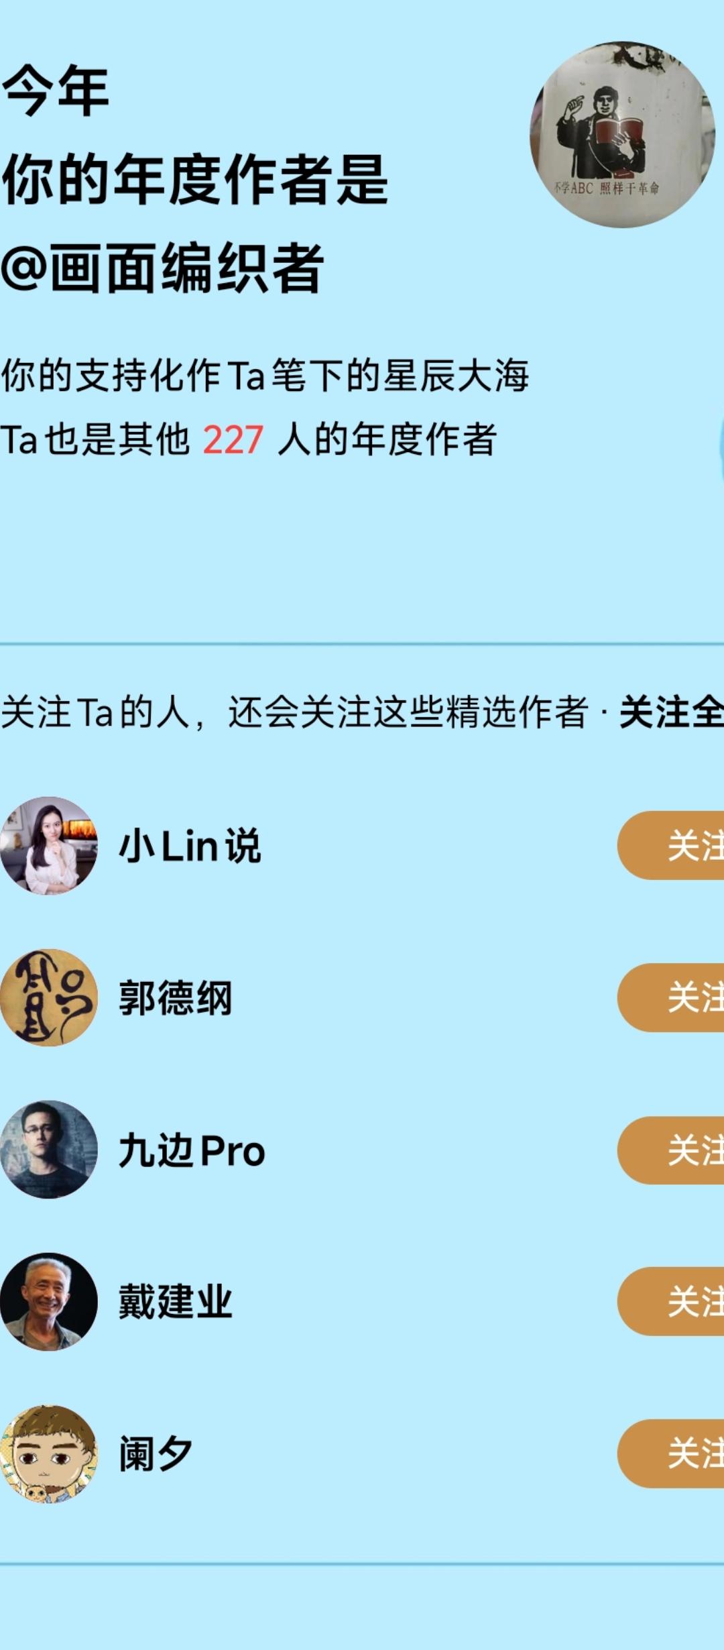Select the 郭德纲 author name
The height and width of the screenshot is (1650, 724).
176,998
